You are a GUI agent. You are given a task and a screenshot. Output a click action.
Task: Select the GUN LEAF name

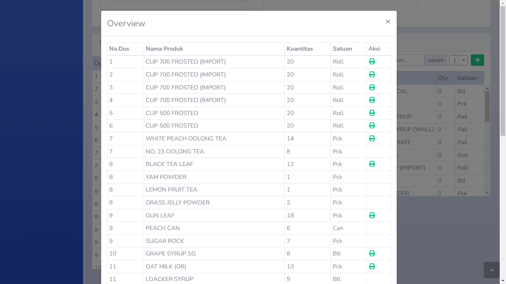click(160, 216)
